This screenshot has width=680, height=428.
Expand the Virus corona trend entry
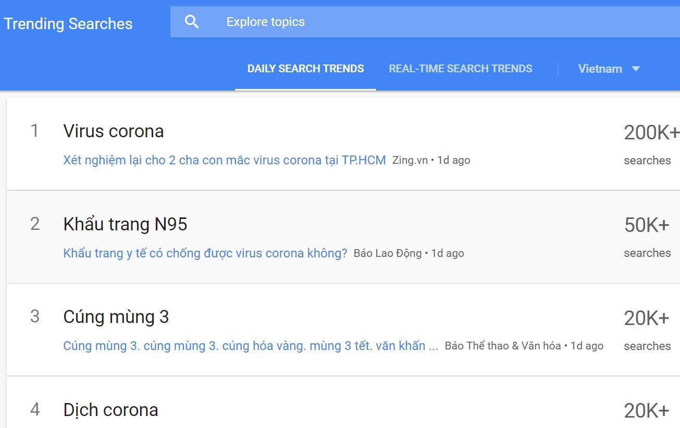(x=113, y=131)
